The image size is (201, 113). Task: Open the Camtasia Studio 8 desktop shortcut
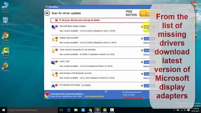click(5, 53)
